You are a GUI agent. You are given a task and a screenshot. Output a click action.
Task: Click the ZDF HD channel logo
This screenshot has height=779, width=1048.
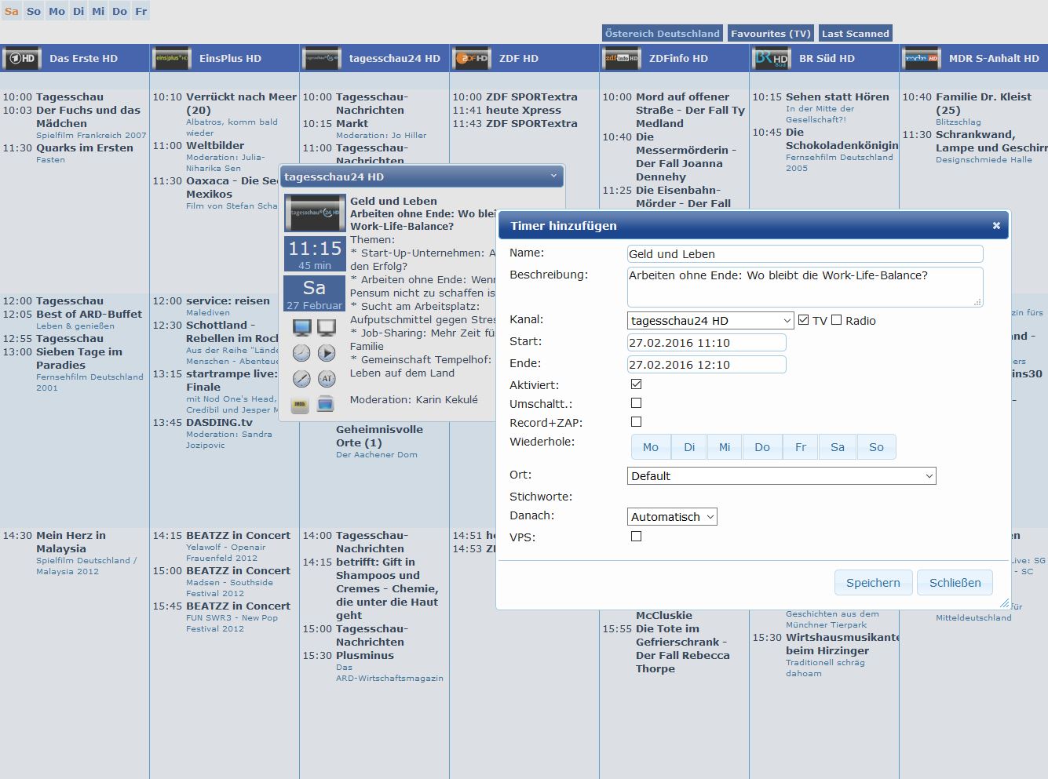(x=472, y=58)
